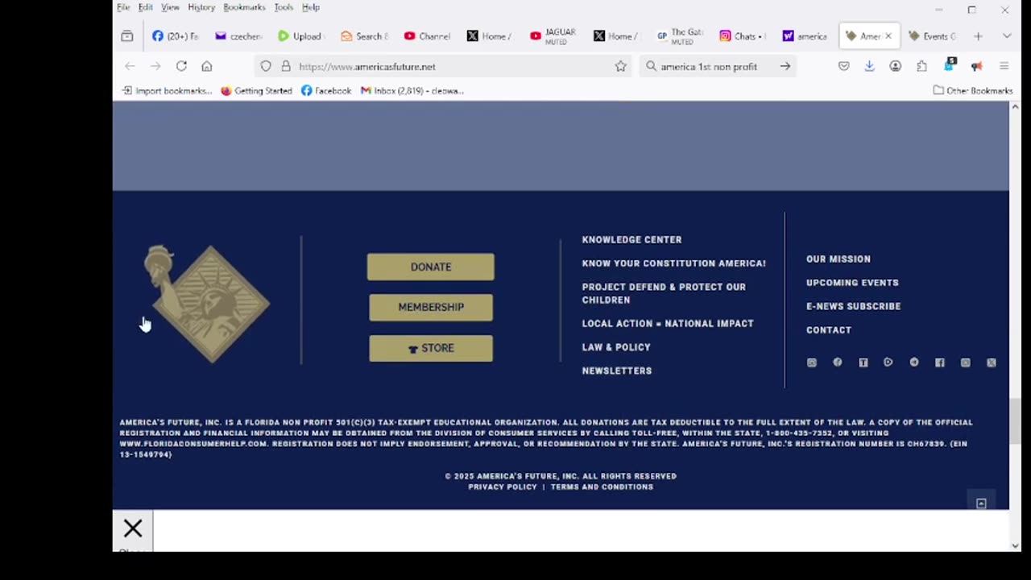Screen dimensions: 1031x580
Task: Open PROJECT DEFEND & PROTECT OUR CHILDREN
Action: click(x=664, y=293)
